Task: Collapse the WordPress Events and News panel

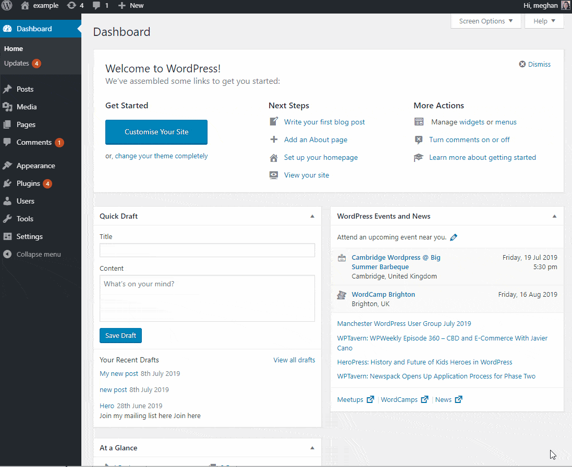Action: [554, 217]
